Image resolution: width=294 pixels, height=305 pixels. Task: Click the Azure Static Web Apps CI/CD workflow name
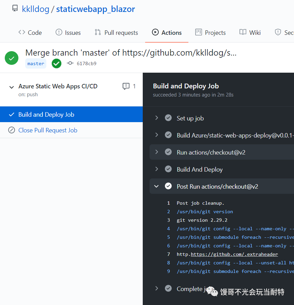[x=58, y=86]
